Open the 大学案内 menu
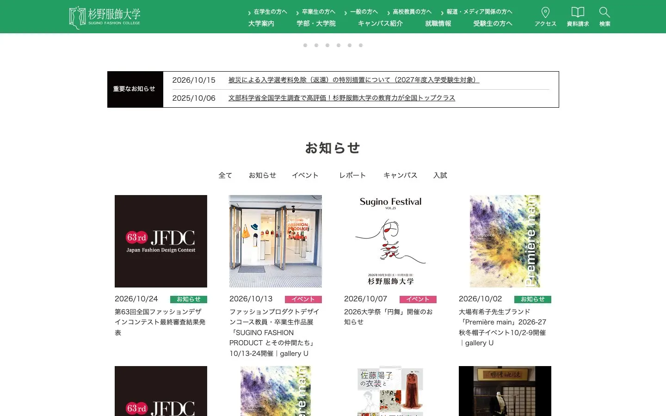The image size is (666, 416). [261, 24]
